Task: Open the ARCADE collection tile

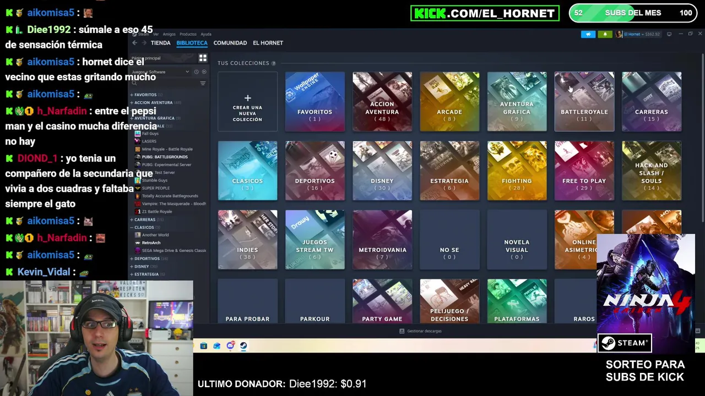Action: coord(449,102)
